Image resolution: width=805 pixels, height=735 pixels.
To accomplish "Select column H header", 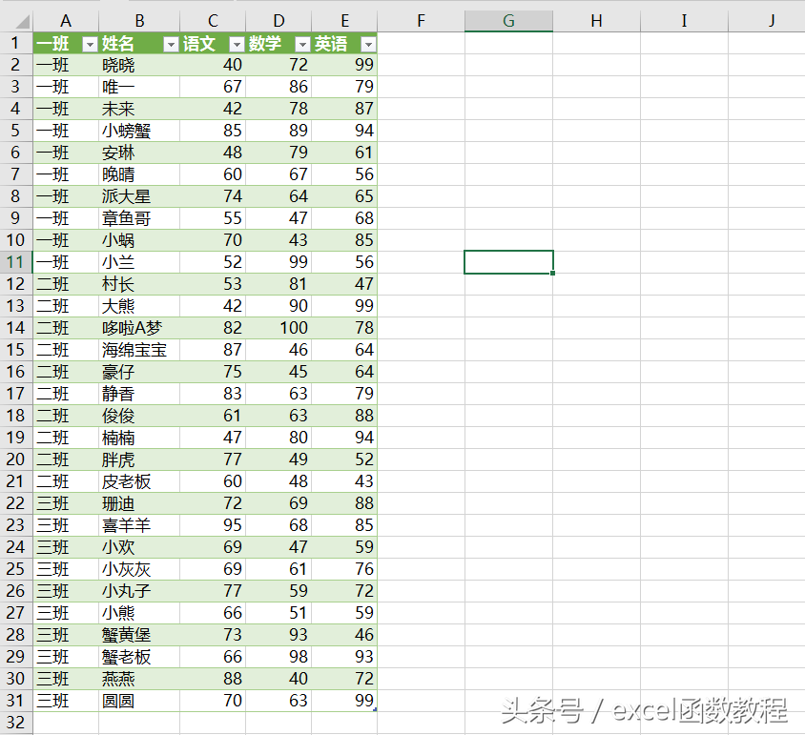I will pyautogui.click(x=596, y=21).
